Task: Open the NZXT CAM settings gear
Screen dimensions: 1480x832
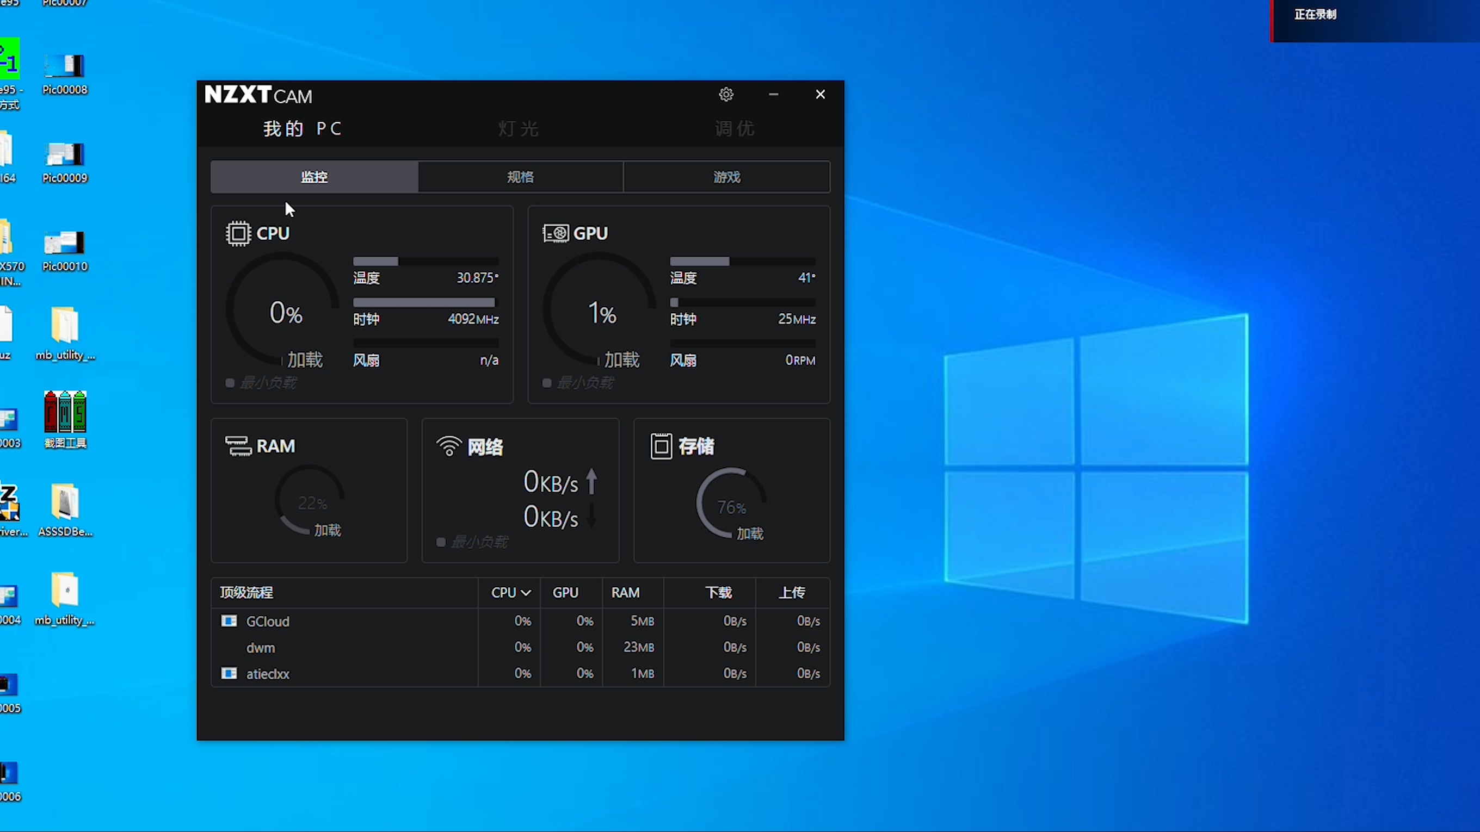Action: 726,94
